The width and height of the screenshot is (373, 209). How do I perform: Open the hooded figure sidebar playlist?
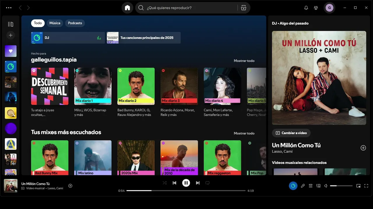pyautogui.click(x=11, y=98)
